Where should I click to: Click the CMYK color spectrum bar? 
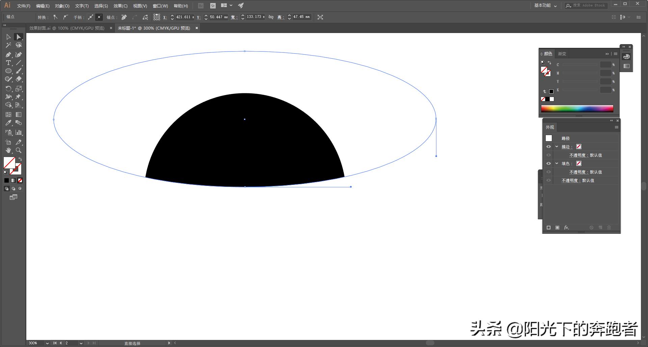click(577, 108)
